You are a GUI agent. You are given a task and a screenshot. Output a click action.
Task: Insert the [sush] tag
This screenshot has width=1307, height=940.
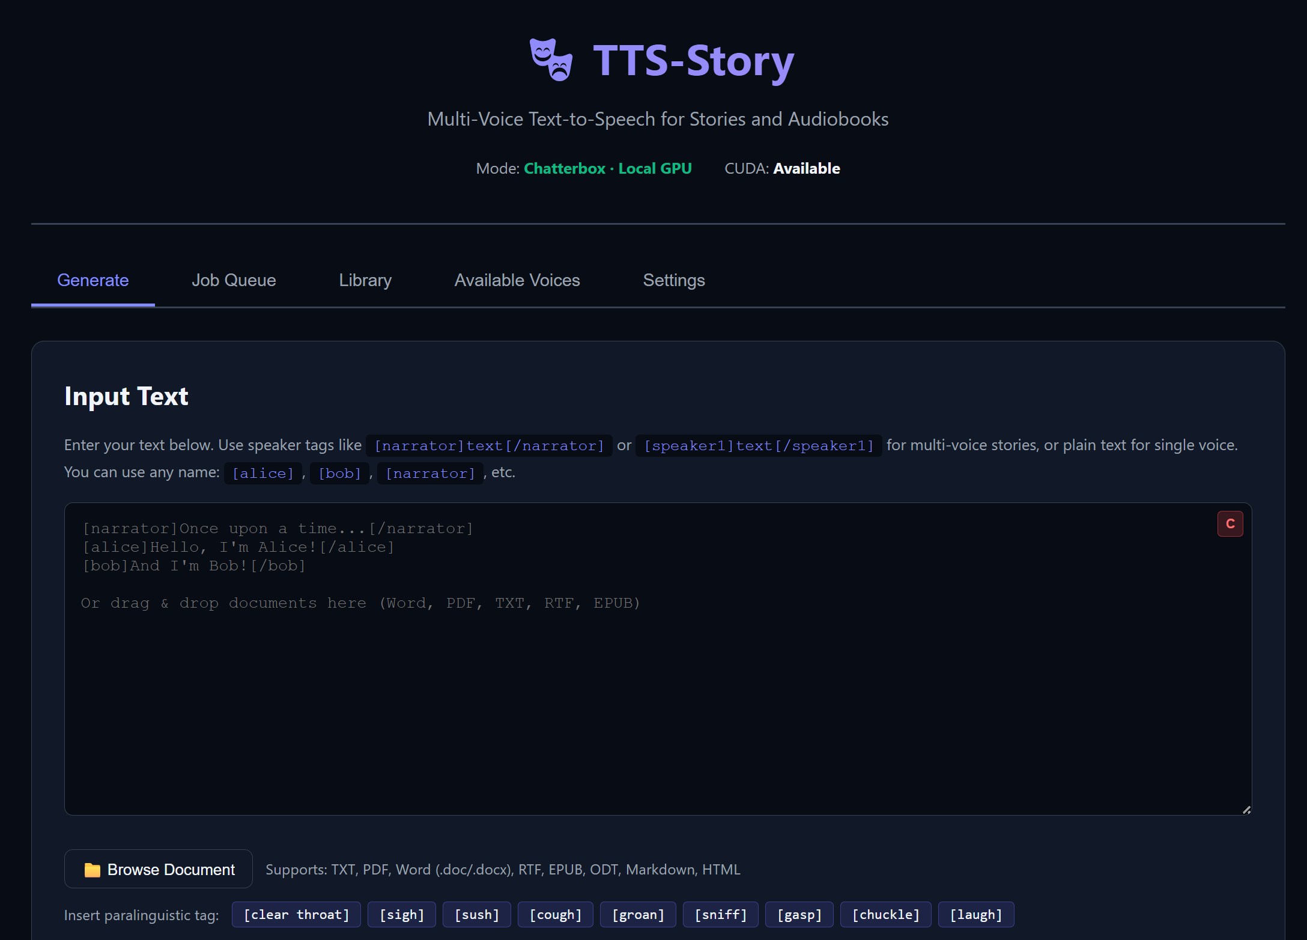click(477, 915)
